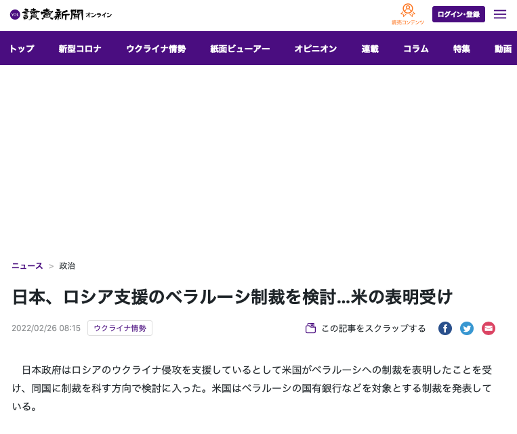Viewport: 517px width, 434px height.
Task: Share the article via email icon
Action: (489, 328)
